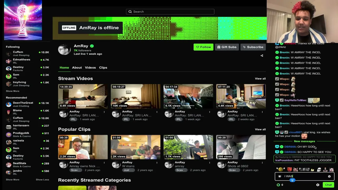
Task: Collapse Recommended list with Show Less
Action: click(43, 179)
